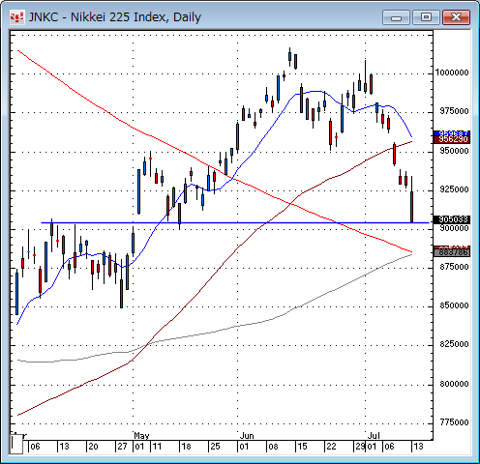Viewport: 480px width, 464px height.
Task: Click the 775000 price axis label
Action: (454, 422)
